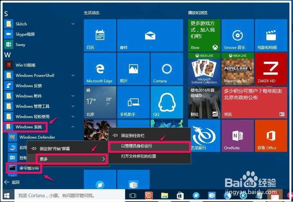Open the 照片 photos tile

point(133,69)
